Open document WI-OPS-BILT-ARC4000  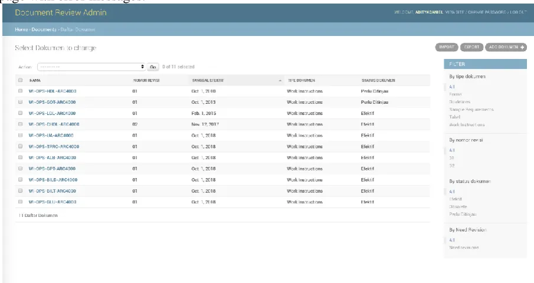pyautogui.click(x=53, y=191)
